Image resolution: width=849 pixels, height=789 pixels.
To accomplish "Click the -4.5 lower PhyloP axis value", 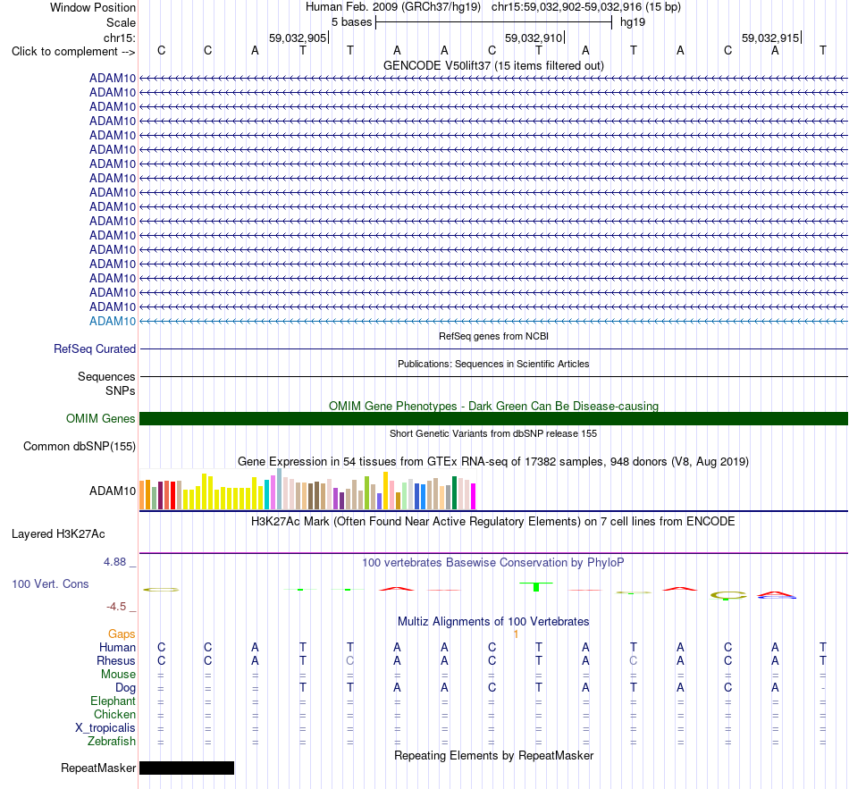I will (116, 607).
